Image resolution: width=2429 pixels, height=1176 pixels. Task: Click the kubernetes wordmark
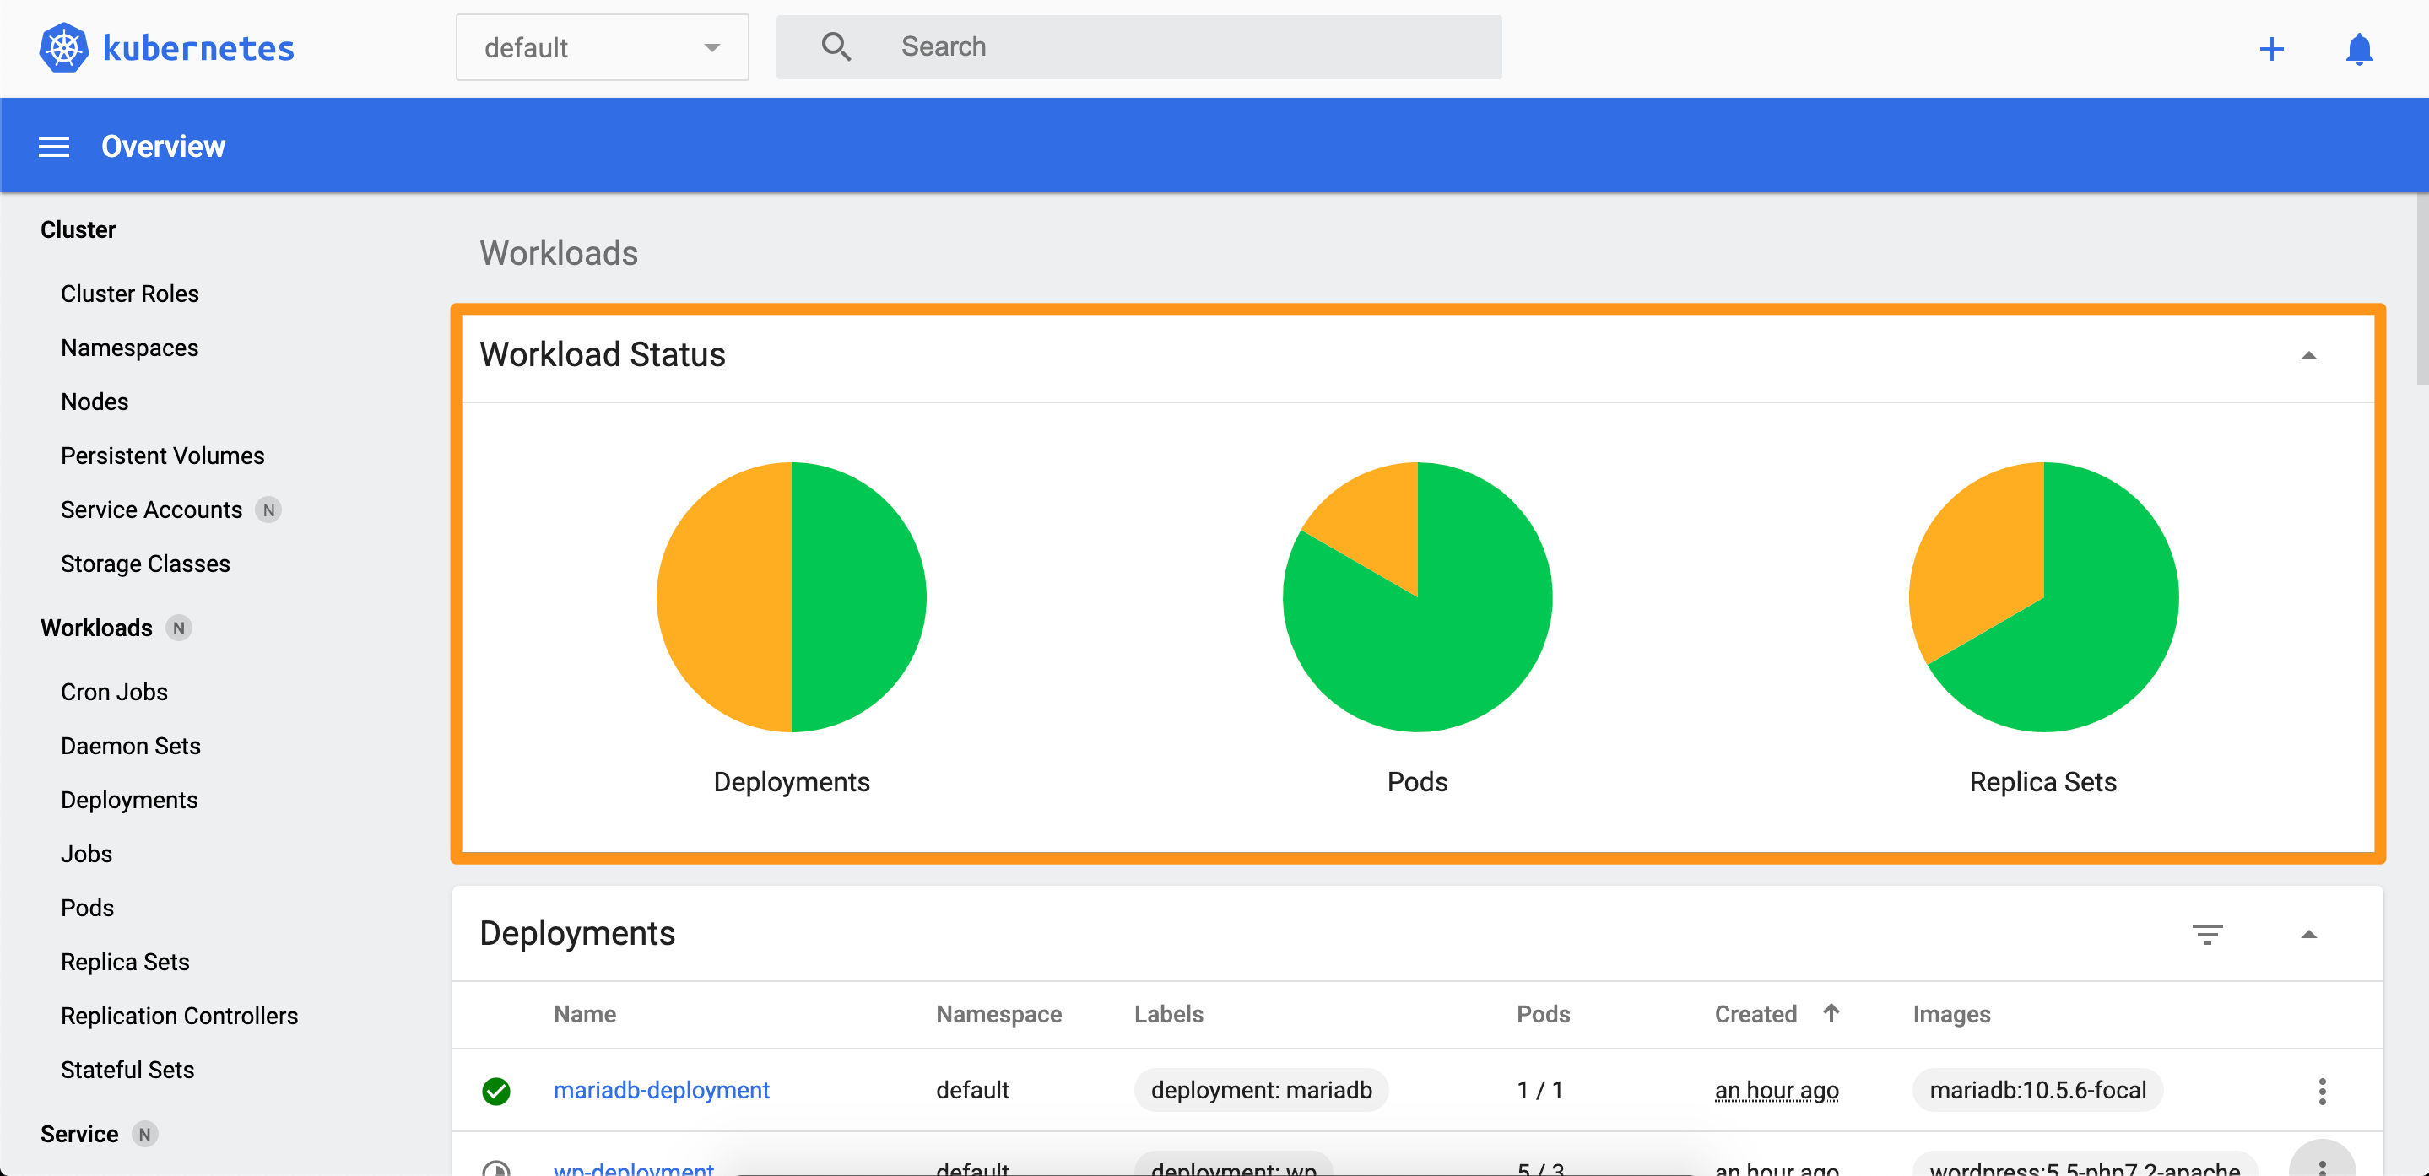[198, 48]
